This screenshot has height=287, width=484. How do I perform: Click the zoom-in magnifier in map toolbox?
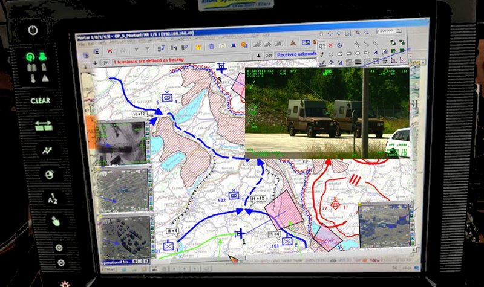(357, 33)
